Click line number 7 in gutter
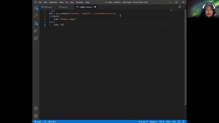The width and height of the screenshot is (219, 123). pyautogui.click(x=45, y=27)
